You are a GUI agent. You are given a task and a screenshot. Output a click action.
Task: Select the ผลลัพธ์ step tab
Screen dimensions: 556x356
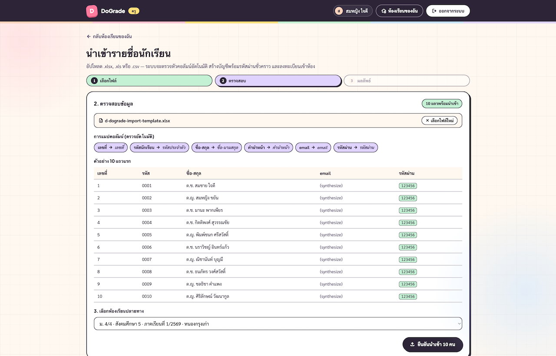(x=407, y=81)
